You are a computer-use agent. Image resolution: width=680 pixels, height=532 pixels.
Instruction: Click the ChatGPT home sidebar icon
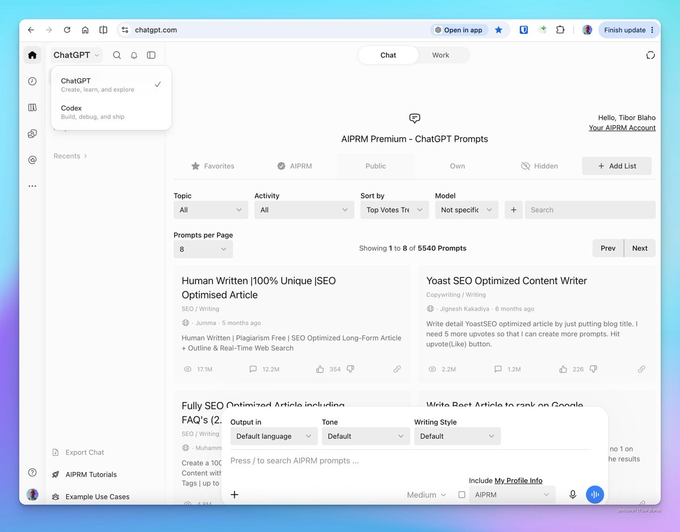click(x=32, y=55)
